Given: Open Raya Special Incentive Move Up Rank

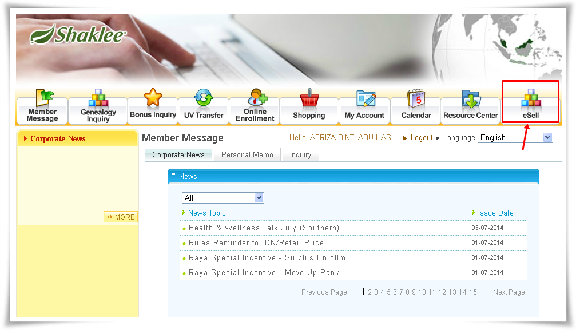Looking at the screenshot, I should [264, 272].
